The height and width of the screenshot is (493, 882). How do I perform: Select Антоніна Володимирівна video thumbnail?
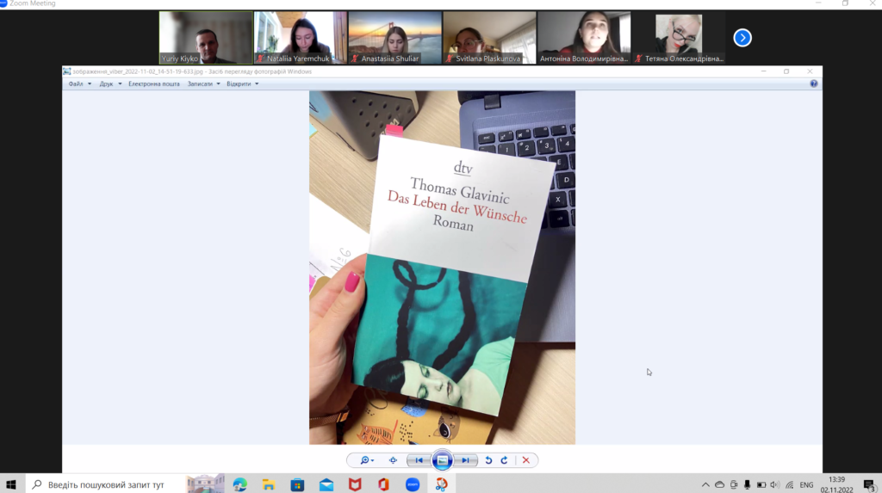pyautogui.click(x=584, y=38)
